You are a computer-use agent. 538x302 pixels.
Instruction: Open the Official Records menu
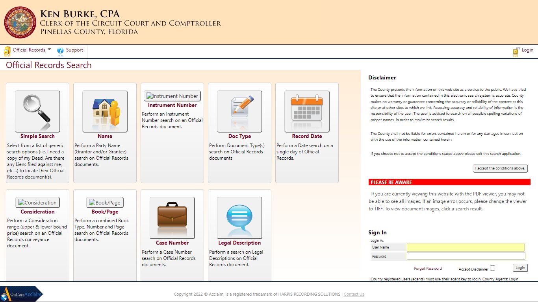pyautogui.click(x=29, y=50)
